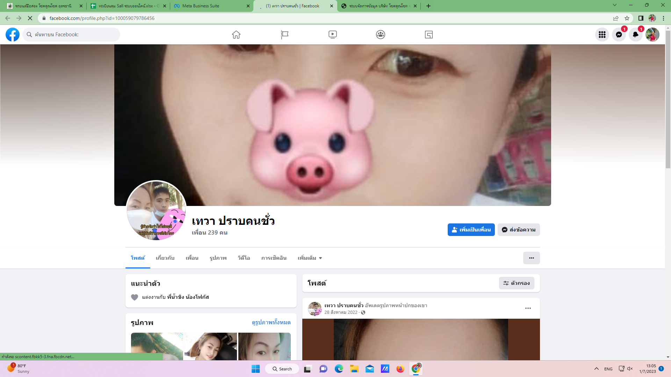This screenshot has width=671, height=377.
Task: Expand the เพิ่มเติม dropdown tab
Action: tap(310, 258)
